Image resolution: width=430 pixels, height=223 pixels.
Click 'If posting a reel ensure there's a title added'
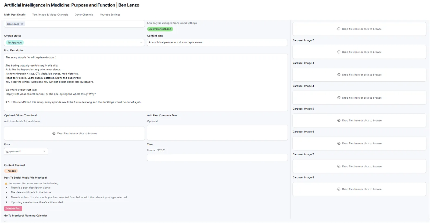click(37, 202)
